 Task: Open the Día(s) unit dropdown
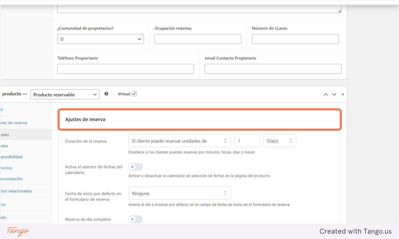280,141
